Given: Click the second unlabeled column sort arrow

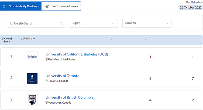Looking at the screenshot, I should coord(145,39).
